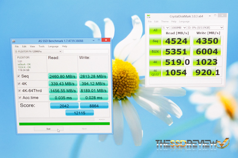Image resolution: width=238 pixels, height=158 pixels.
Task: Open the Help menu in CrystalDiskMark
Action: click(x=174, y=21)
